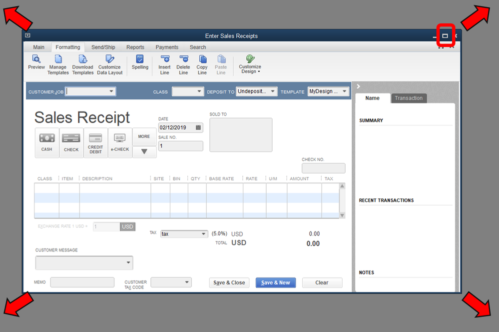Image resolution: width=499 pixels, height=332 pixels.
Task: Select the CASH payment method
Action: [47, 142]
